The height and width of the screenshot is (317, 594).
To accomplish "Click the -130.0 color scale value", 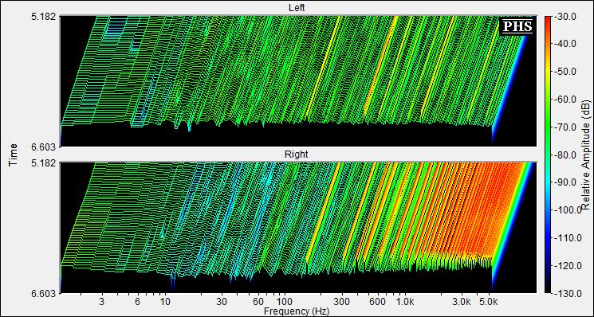I will [567, 293].
